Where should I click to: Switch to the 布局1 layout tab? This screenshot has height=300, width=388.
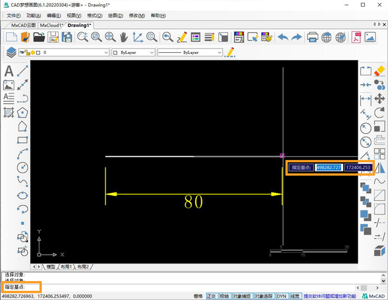[x=66, y=267]
